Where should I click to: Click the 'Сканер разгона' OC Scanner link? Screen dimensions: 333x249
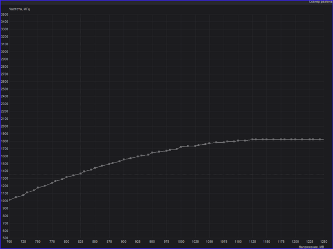(x=320, y=2)
